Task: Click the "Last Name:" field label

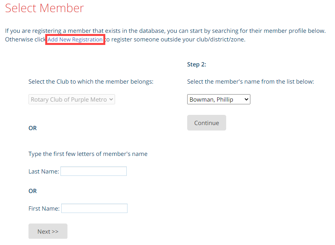Action: point(44,172)
